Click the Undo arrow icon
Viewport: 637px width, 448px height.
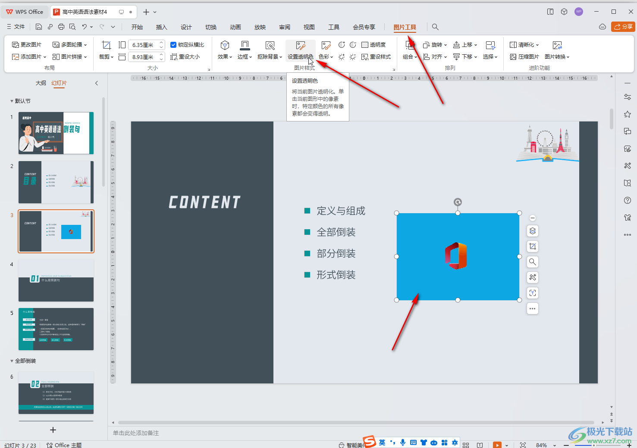pos(85,27)
